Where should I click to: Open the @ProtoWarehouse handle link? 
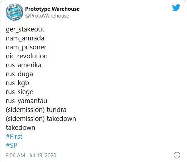(x=47, y=16)
